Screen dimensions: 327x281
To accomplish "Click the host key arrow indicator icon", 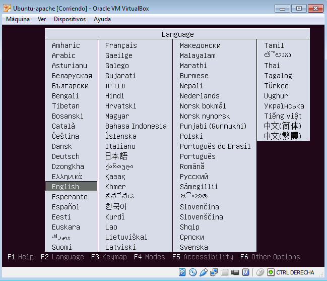I will click(x=271, y=272).
